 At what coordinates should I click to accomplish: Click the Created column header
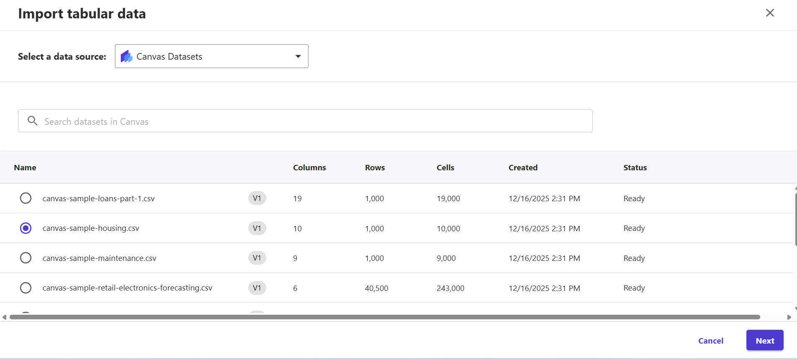523,167
